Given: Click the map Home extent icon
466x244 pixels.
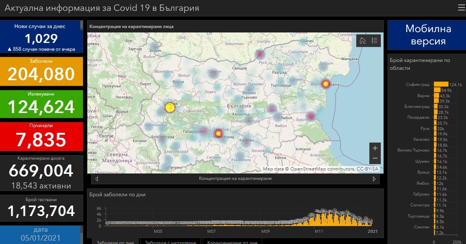Looking at the screenshot, I should click(362, 41).
